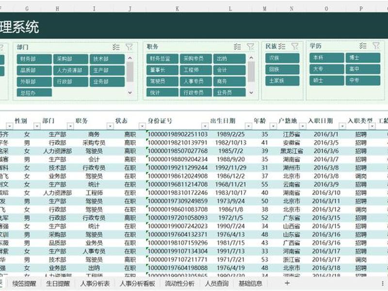The height and width of the screenshot is (291, 388).
Task: Open 入职日期 column filter dropdown
Action: [342, 126]
